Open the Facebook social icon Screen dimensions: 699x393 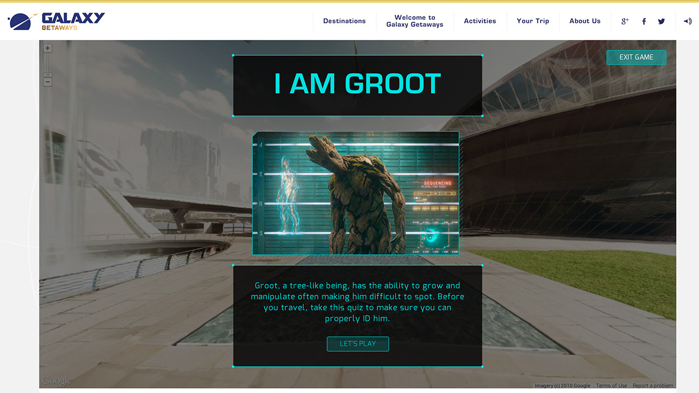pos(644,21)
